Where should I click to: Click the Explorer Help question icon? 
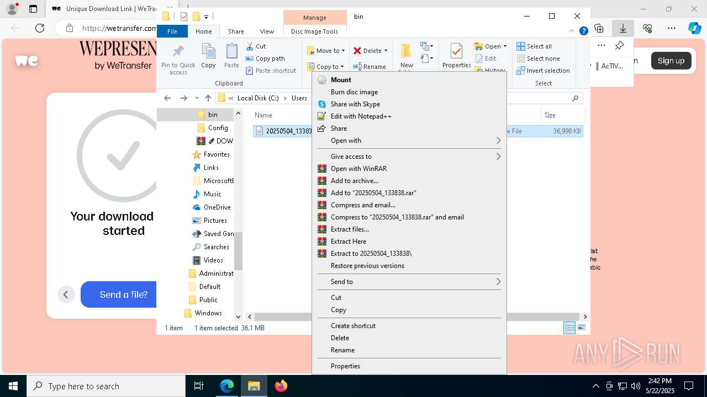point(583,31)
